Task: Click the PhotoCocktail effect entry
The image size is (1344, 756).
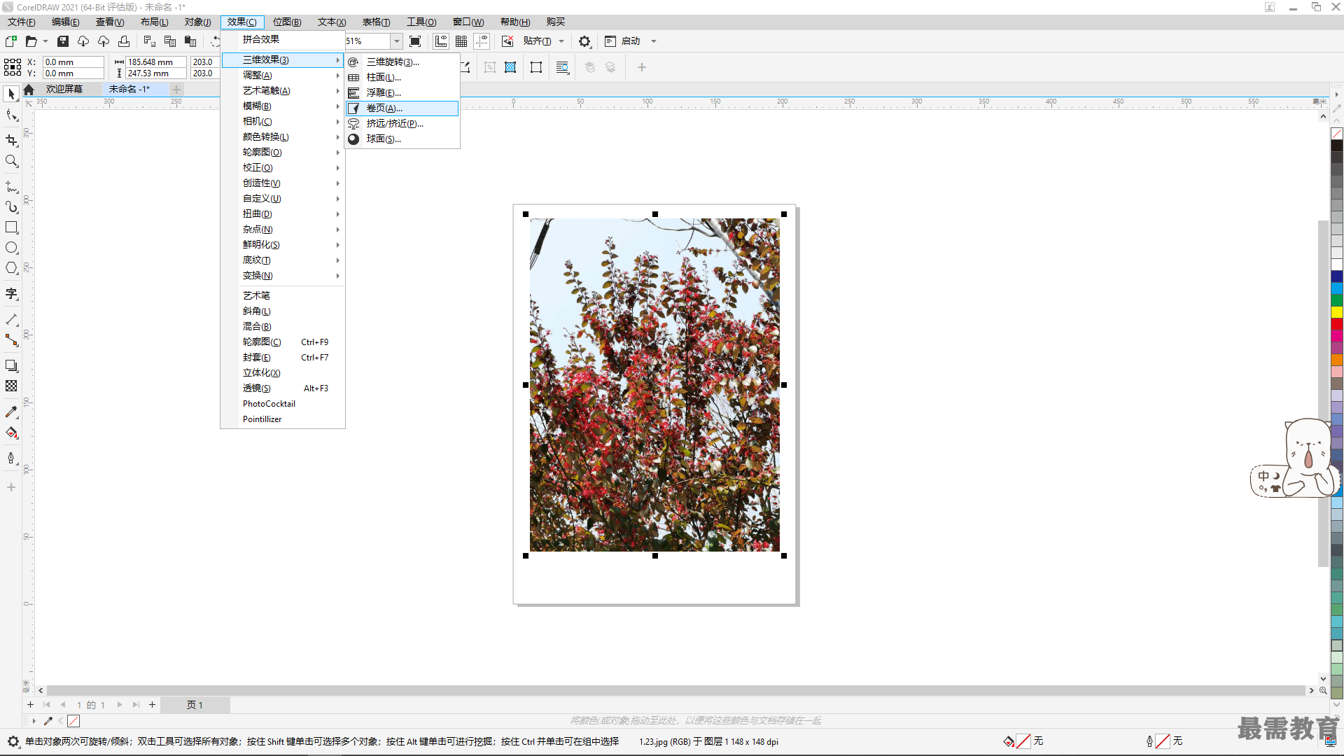Action: [283, 404]
